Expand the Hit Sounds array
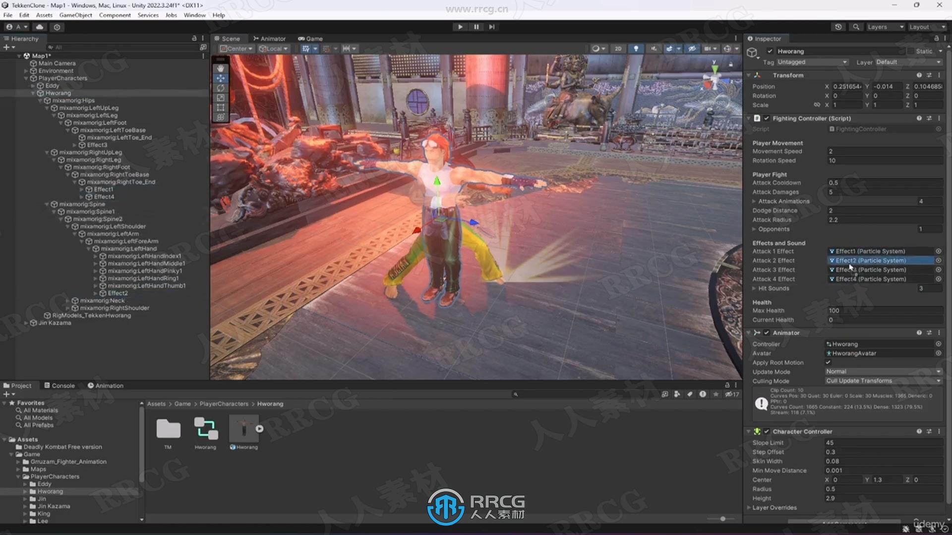This screenshot has width=952, height=535. (754, 288)
